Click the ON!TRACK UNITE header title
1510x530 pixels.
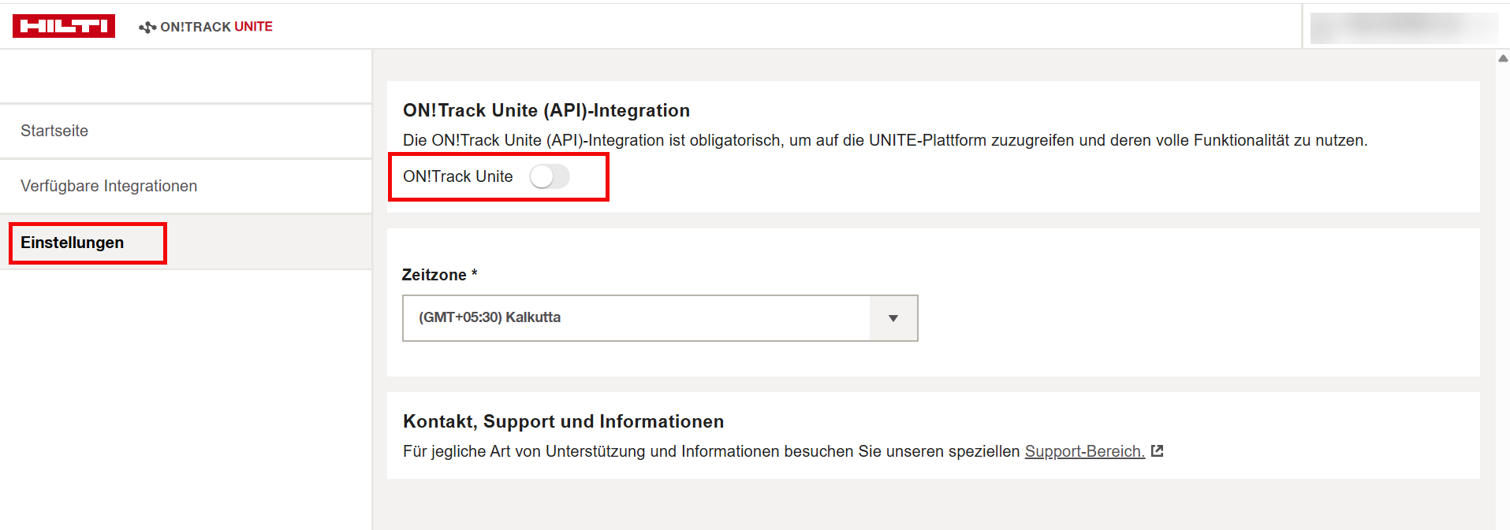216,27
